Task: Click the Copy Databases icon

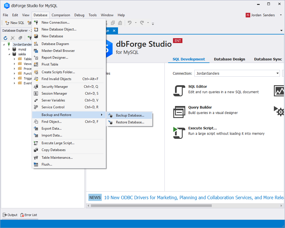Action: (x=36, y=150)
